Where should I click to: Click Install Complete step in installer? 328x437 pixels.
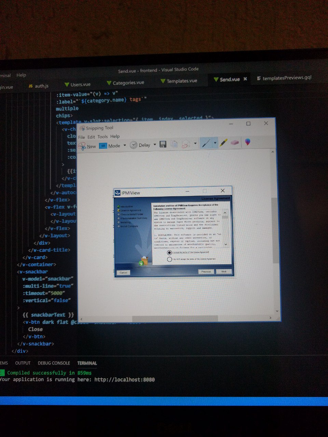click(129, 226)
